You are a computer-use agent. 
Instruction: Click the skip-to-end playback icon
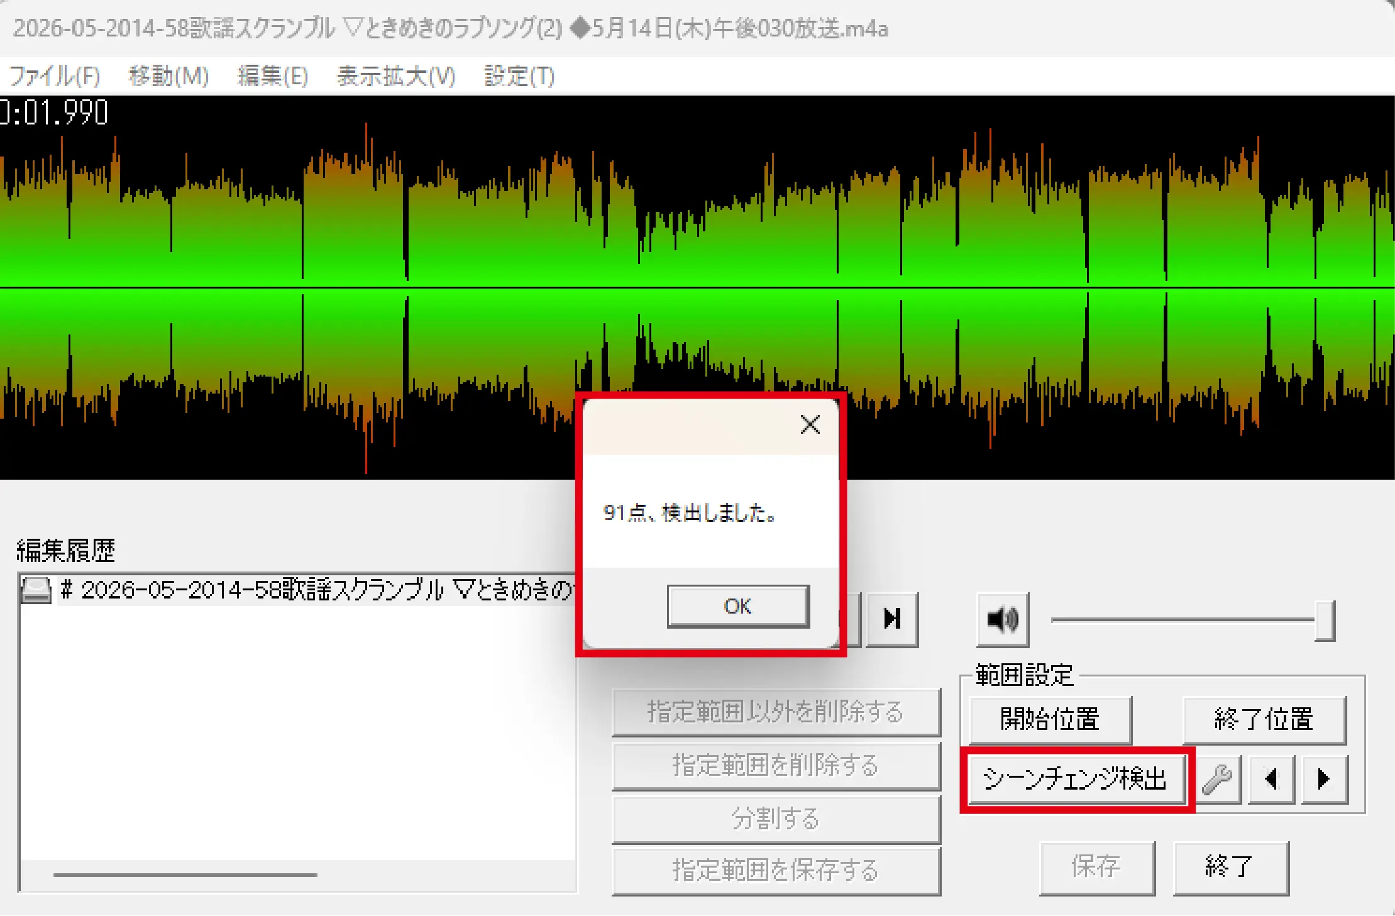[x=892, y=619]
